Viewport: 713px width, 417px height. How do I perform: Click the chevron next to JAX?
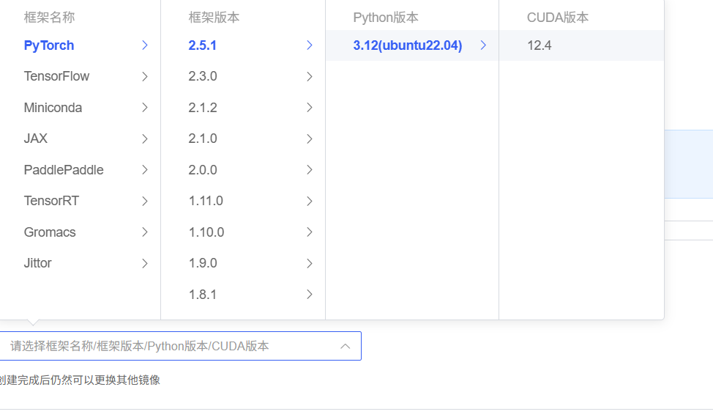(x=145, y=139)
